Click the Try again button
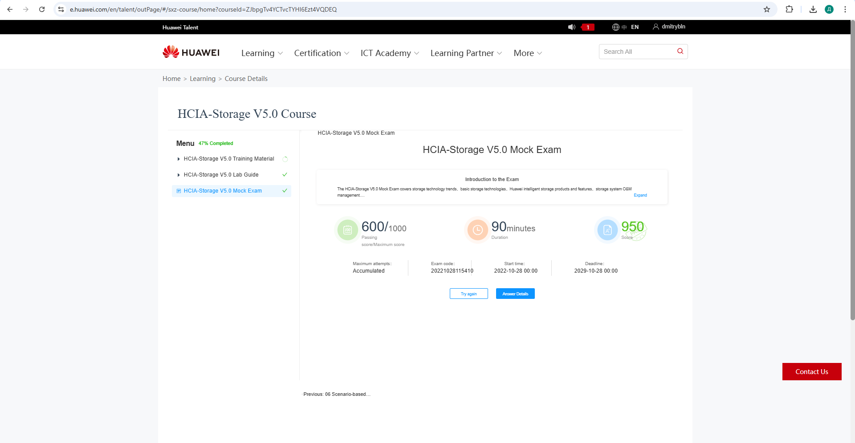The width and height of the screenshot is (855, 443). pos(468,294)
